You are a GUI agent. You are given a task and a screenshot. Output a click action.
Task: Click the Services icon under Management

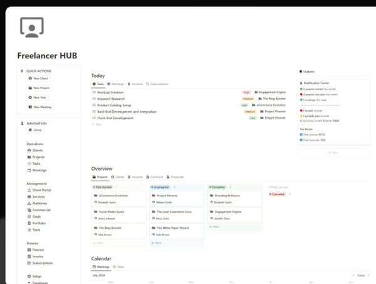pyautogui.click(x=29, y=197)
